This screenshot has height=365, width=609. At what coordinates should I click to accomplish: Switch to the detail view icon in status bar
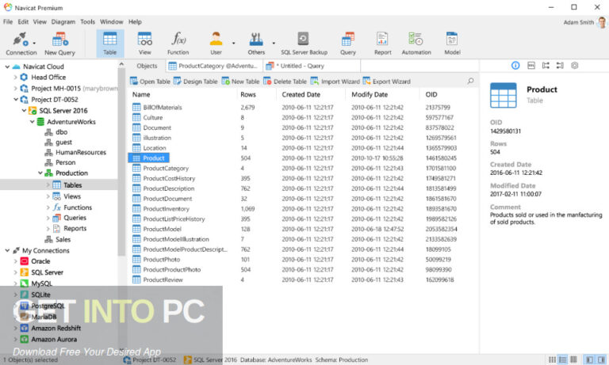573,359
